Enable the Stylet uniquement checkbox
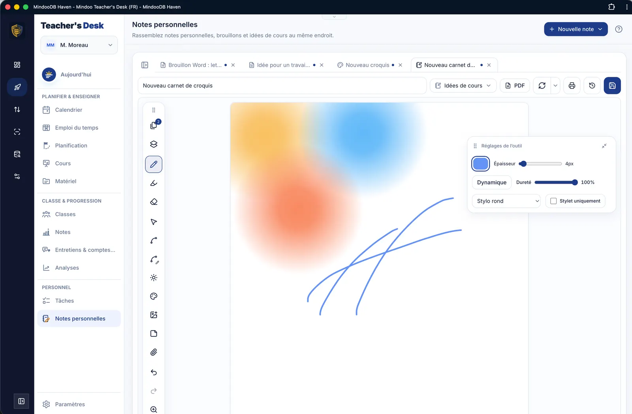 553,201
